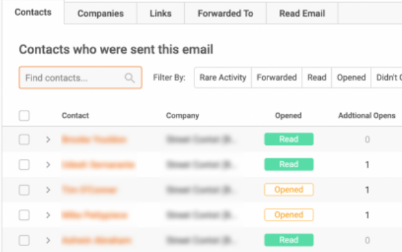Switch to the Read Email tab
Image resolution: width=402 pixels, height=252 pixels.
[302, 14]
